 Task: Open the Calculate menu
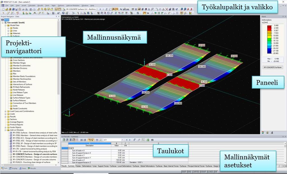(x=32, y=6)
